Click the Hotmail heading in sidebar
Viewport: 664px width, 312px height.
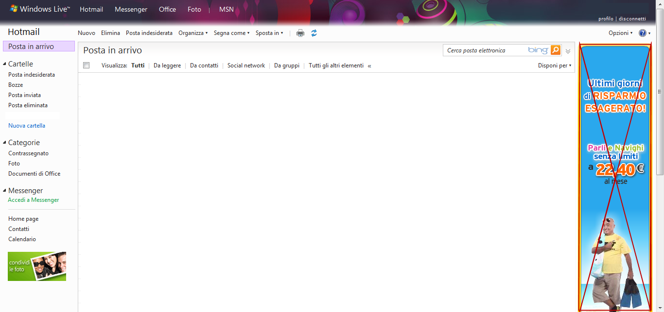[x=24, y=32]
